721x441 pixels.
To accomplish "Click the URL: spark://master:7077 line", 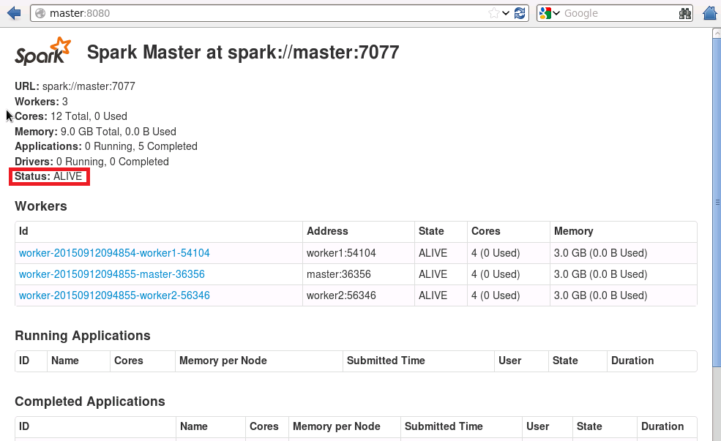I will (75, 86).
